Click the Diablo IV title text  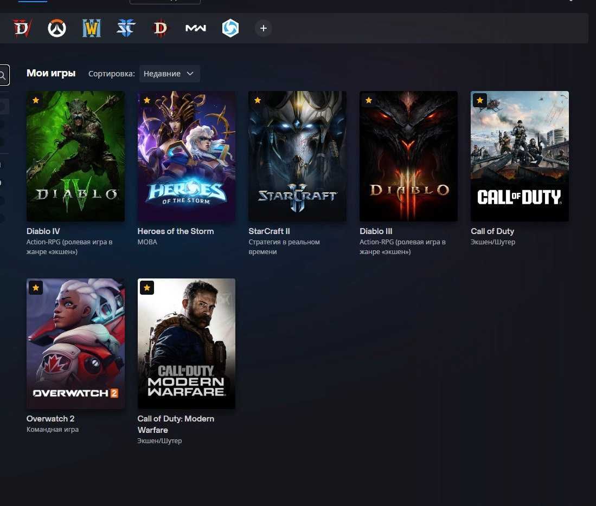(43, 231)
